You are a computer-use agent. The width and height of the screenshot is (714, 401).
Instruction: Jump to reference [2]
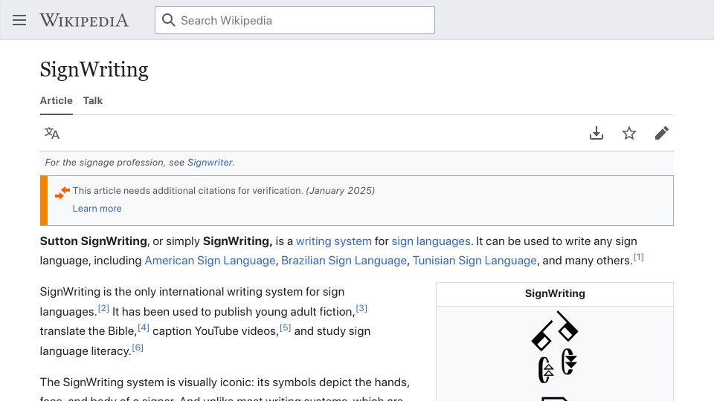click(103, 308)
